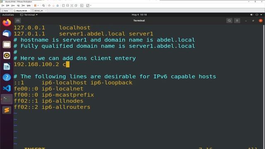Click the ff02::2 ip6-allrouters line
The width and height of the screenshot is (265, 149).
pyautogui.click(x=52, y=107)
